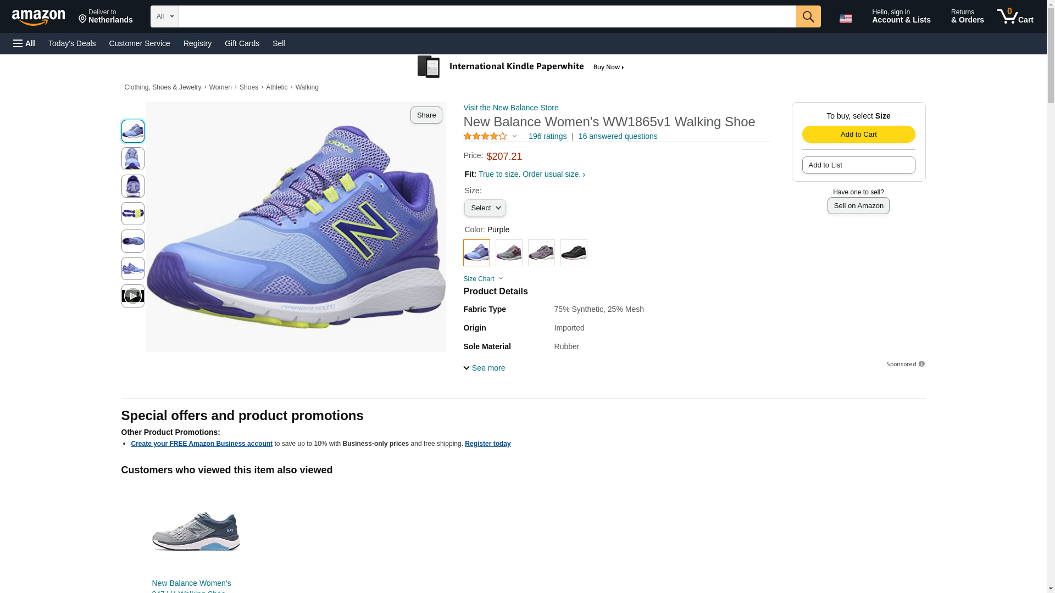
Task: Open Today's Deals in navigation bar
Action: 72,43
